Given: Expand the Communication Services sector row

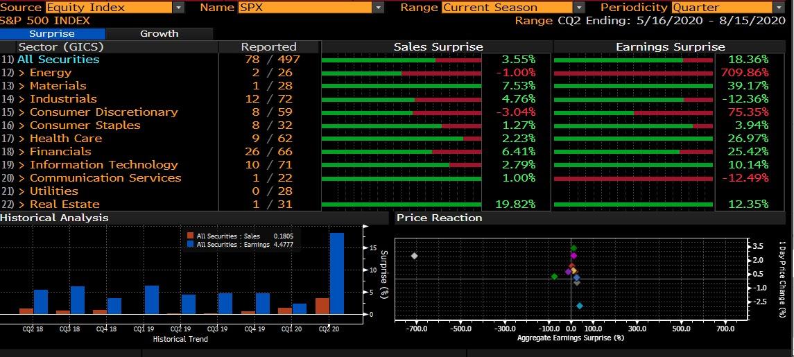Looking at the screenshot, I should click(21, 177).
